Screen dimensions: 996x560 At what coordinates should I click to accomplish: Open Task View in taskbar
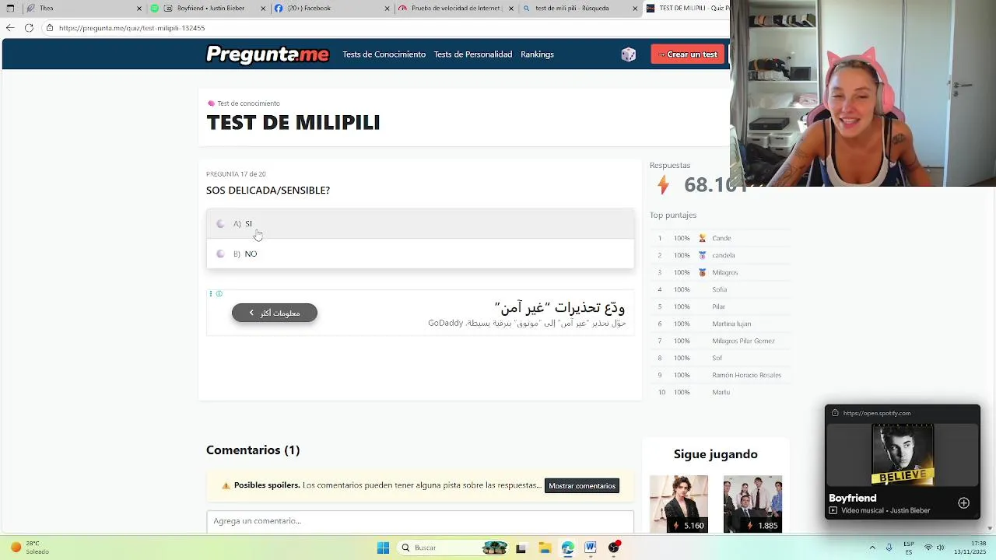click(x=521, y=548)
